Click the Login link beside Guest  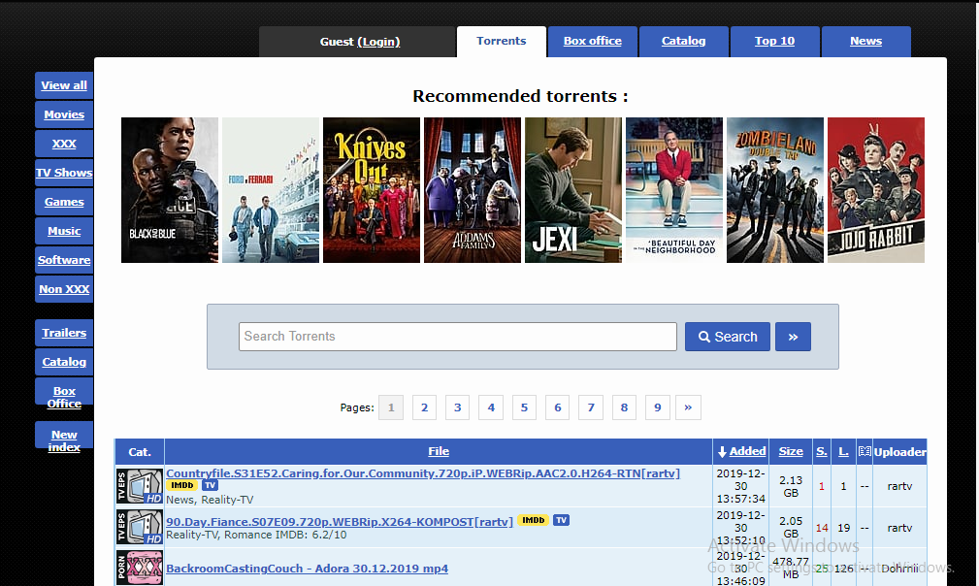tap(378, 42)
